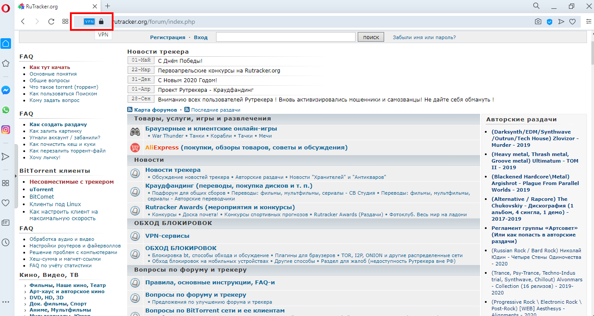Expand Док. фильмы, Спорт category
594x316 pixels.
[x=58, y=304]
